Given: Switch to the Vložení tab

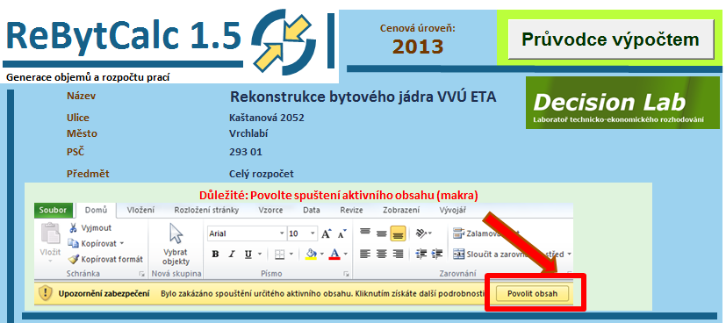Looking at the screenshot, I should click(140, 210).
